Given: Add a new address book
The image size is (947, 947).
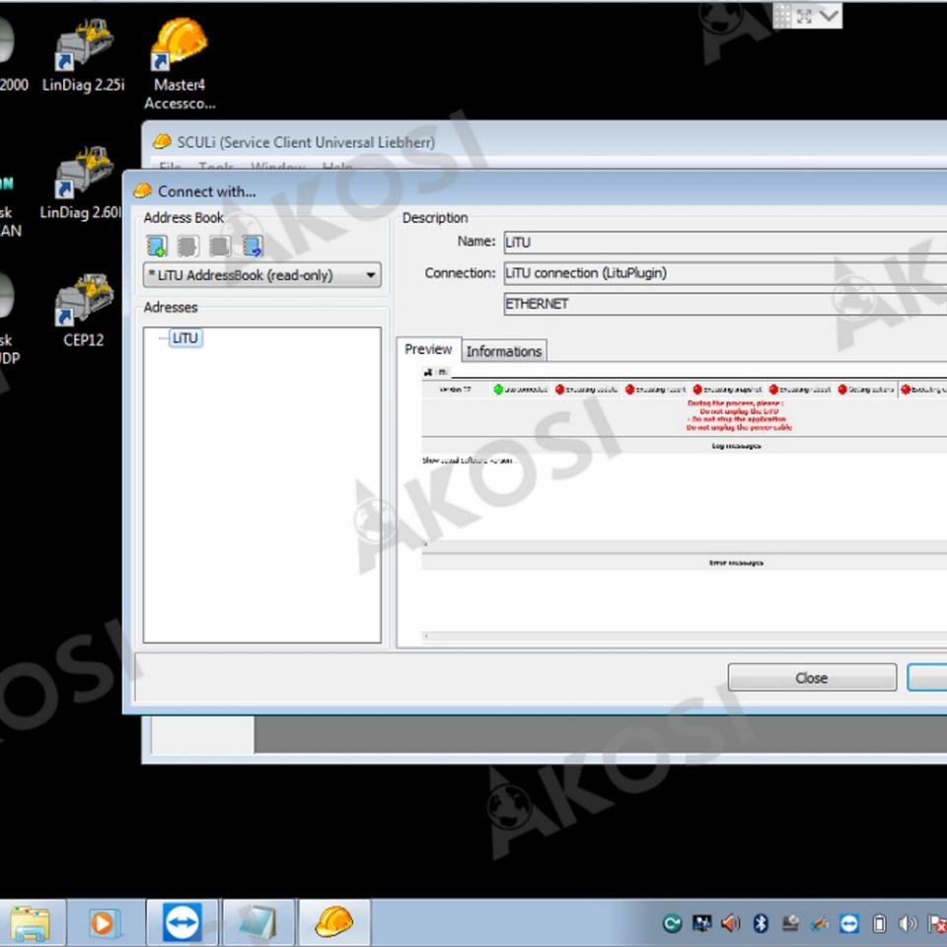Looking at the screenshot, I should point(157,246).
